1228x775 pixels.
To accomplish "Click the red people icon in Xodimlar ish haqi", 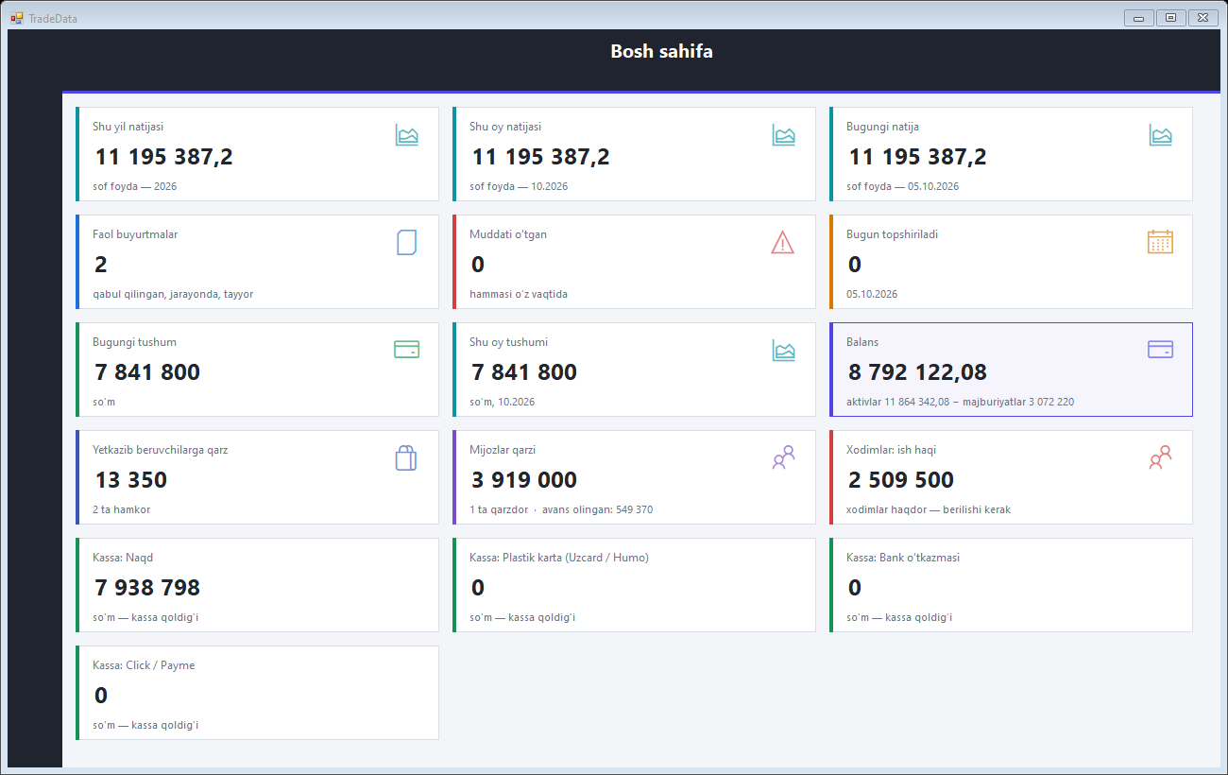I will pyautogui.click(x=1160, y=457).
